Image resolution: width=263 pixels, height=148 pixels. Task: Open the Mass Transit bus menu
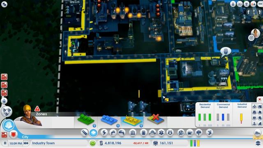190,133
